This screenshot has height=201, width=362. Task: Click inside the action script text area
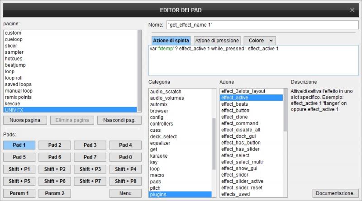pos(253,61)
